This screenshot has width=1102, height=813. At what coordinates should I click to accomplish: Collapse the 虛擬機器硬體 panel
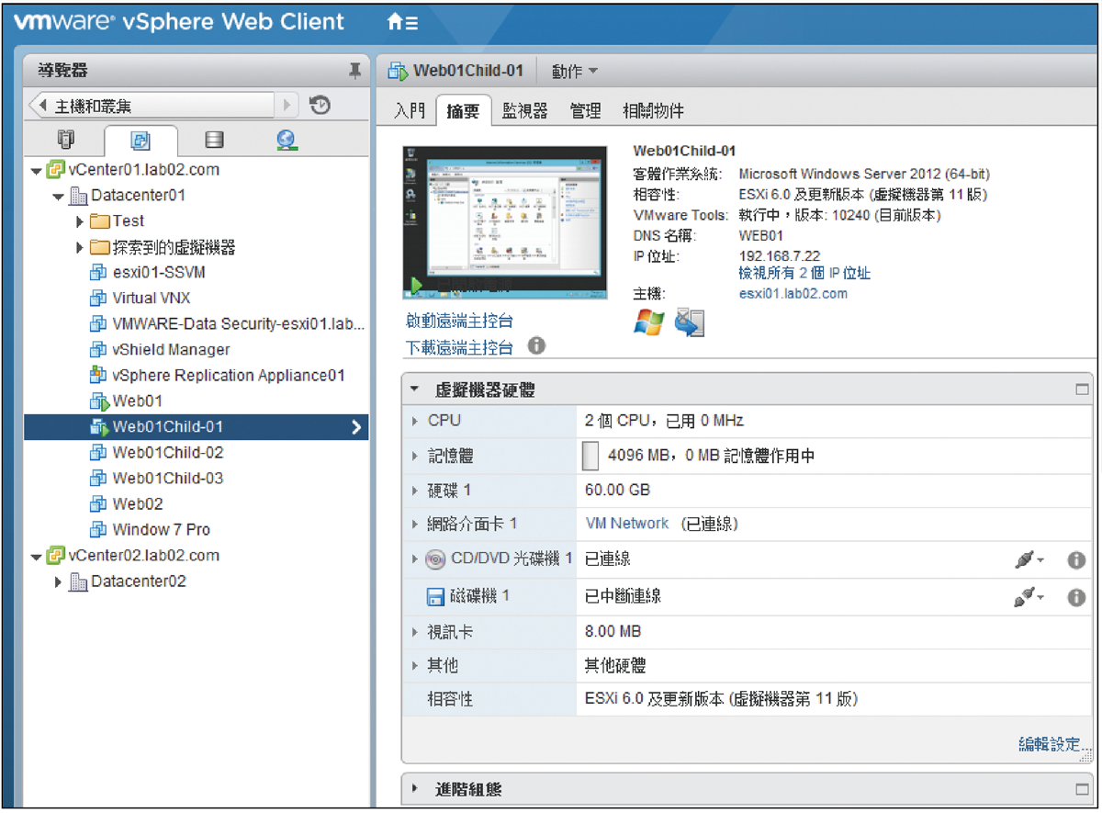415,390
